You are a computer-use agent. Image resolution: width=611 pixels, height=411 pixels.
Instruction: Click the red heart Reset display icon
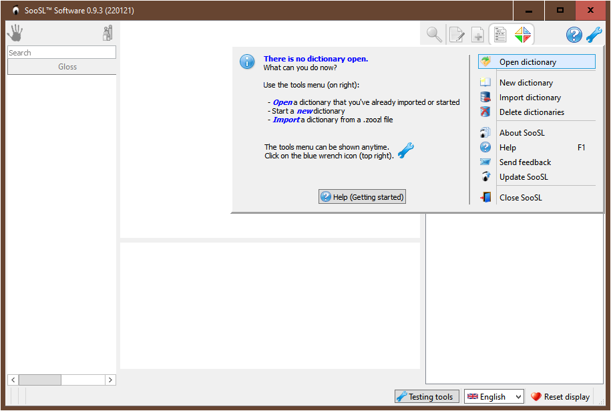click(536, 396)
